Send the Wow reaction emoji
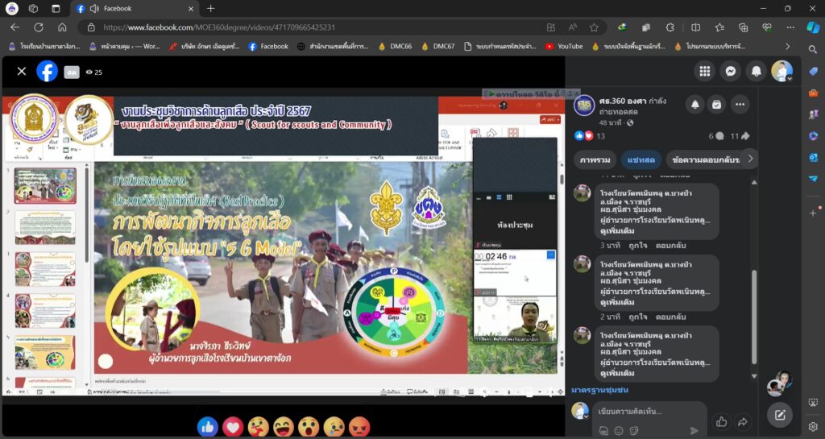 (x=309, y=427)
